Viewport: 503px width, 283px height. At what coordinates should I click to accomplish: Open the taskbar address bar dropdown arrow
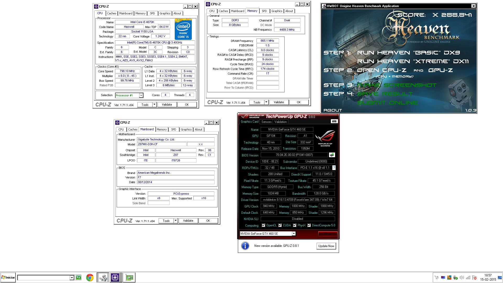72,278
